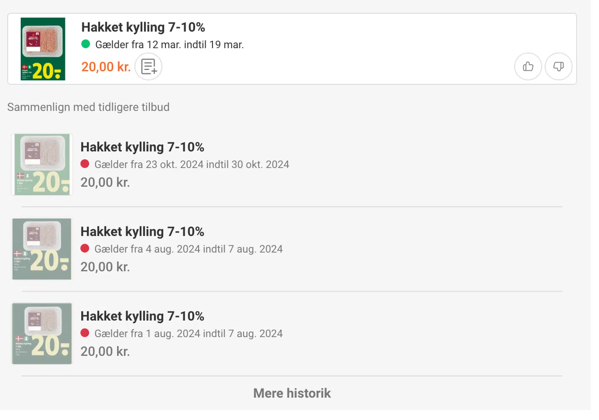Viewport: 599px width, 420px height.
Task: Select the 23 okt. 2024 offer title
Action: point(142,147)
